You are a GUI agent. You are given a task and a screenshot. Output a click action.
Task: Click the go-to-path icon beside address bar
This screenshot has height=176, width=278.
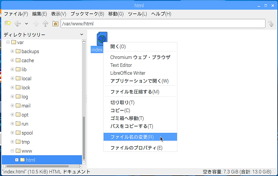[x=271, y=23]
